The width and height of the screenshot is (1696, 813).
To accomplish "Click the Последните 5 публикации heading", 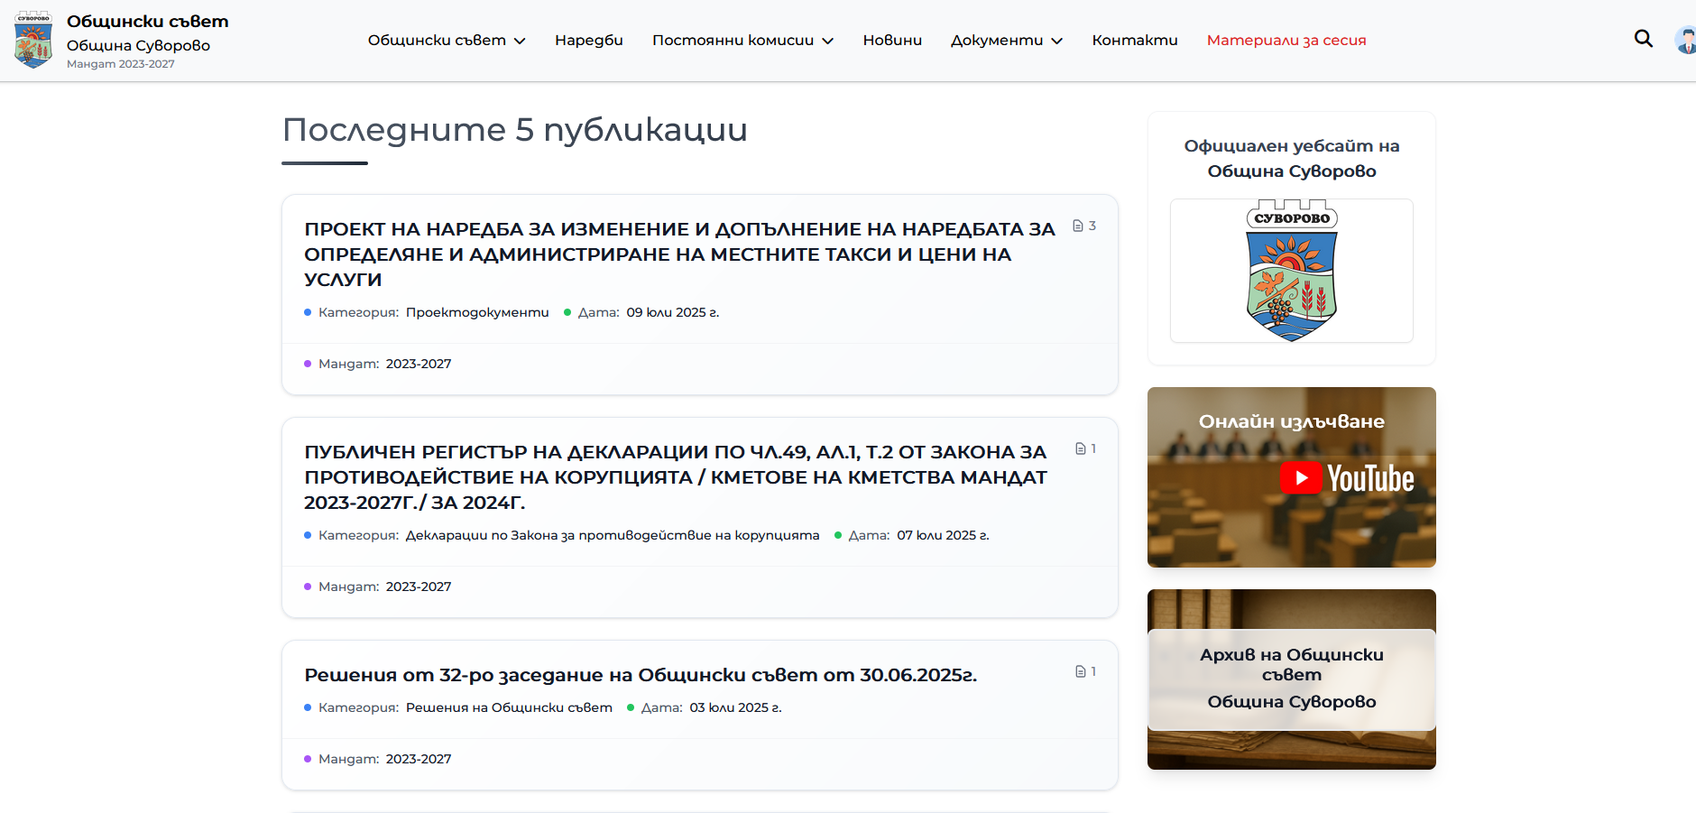I will tap(515, 130).
